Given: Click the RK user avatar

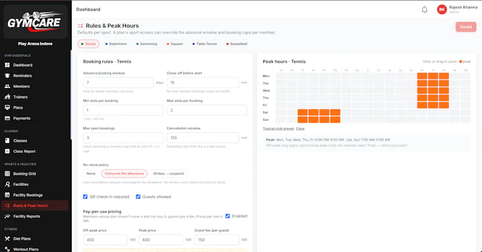Looking at the screenshot, I should coord(442,10).
